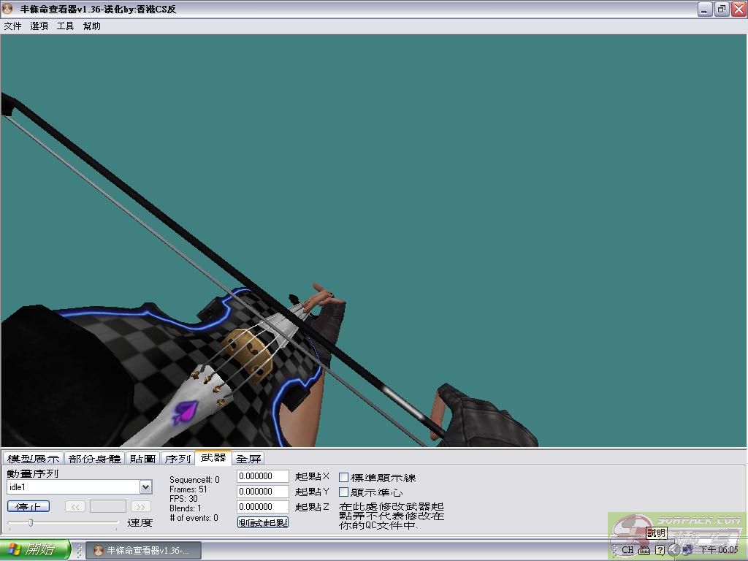The image size is (748, 561).
Task: Click the 測試起點 button
Action: (x=263, y=522)
